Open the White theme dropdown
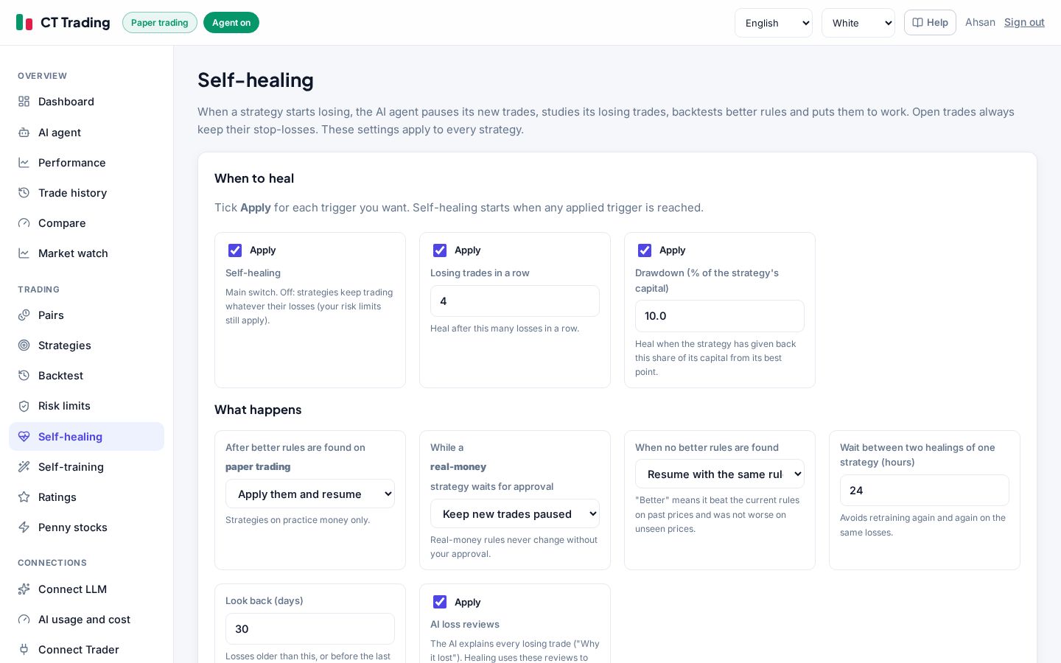 (x=858, y=23)
